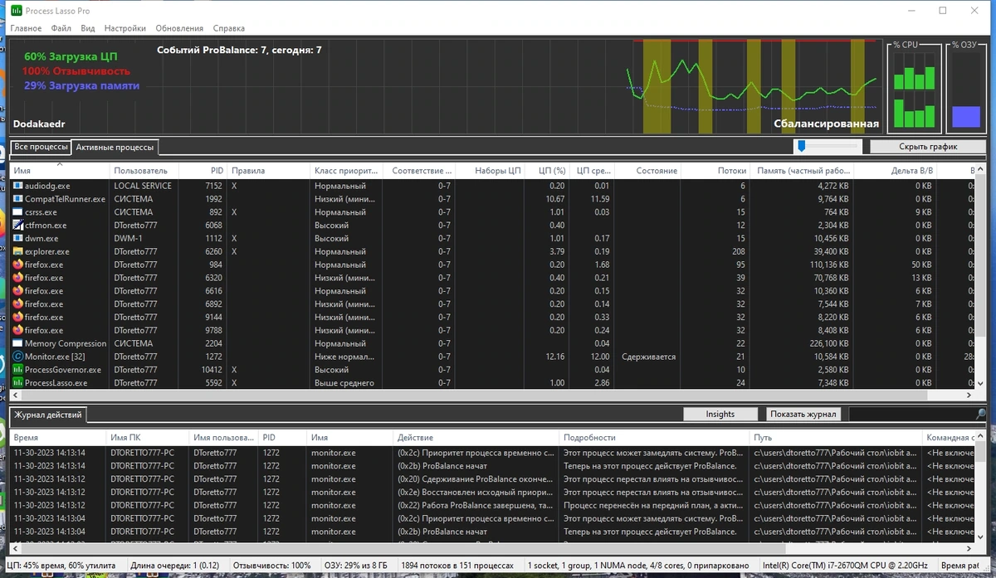Click the Сбалансированная power plan label
Viewport: 996px width, 578px height.
pyautogui.click(x=826, y=124)
